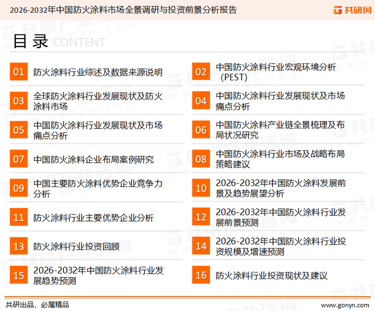Screen dimensions: 375x311
Task: Open chapter '中国主要防火涂料优势企业竞争力分析'
Action: coord(98,188)
